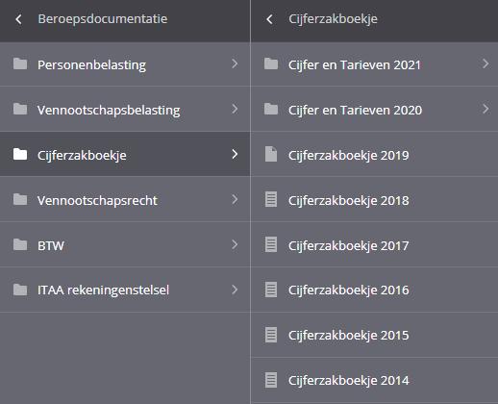
Task: Expand Personenbelasting using its chevron
Action: coord(235,63)
